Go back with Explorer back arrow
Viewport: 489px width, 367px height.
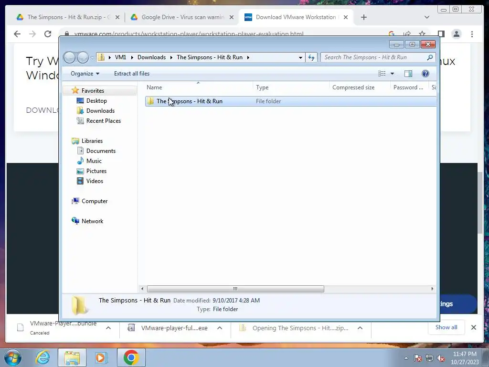tap(70, 57)
